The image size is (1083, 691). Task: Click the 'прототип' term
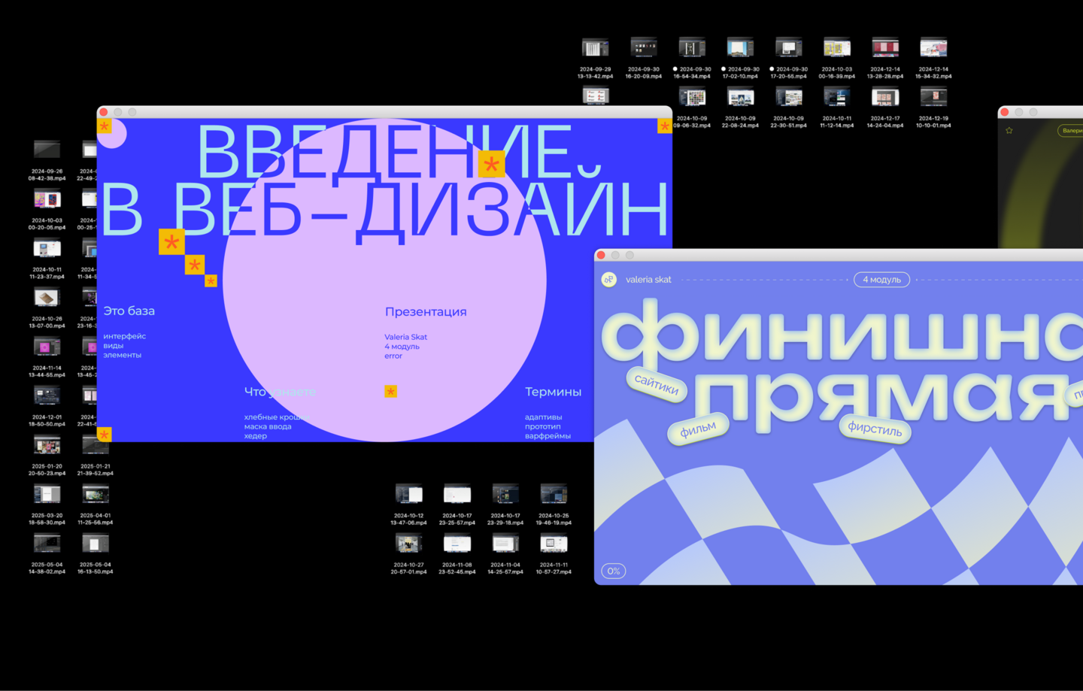[x=543, y=426]
